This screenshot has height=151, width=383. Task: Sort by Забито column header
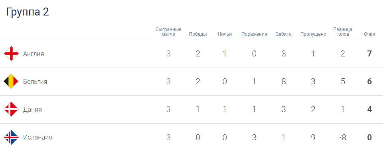[x=284, y=34]
